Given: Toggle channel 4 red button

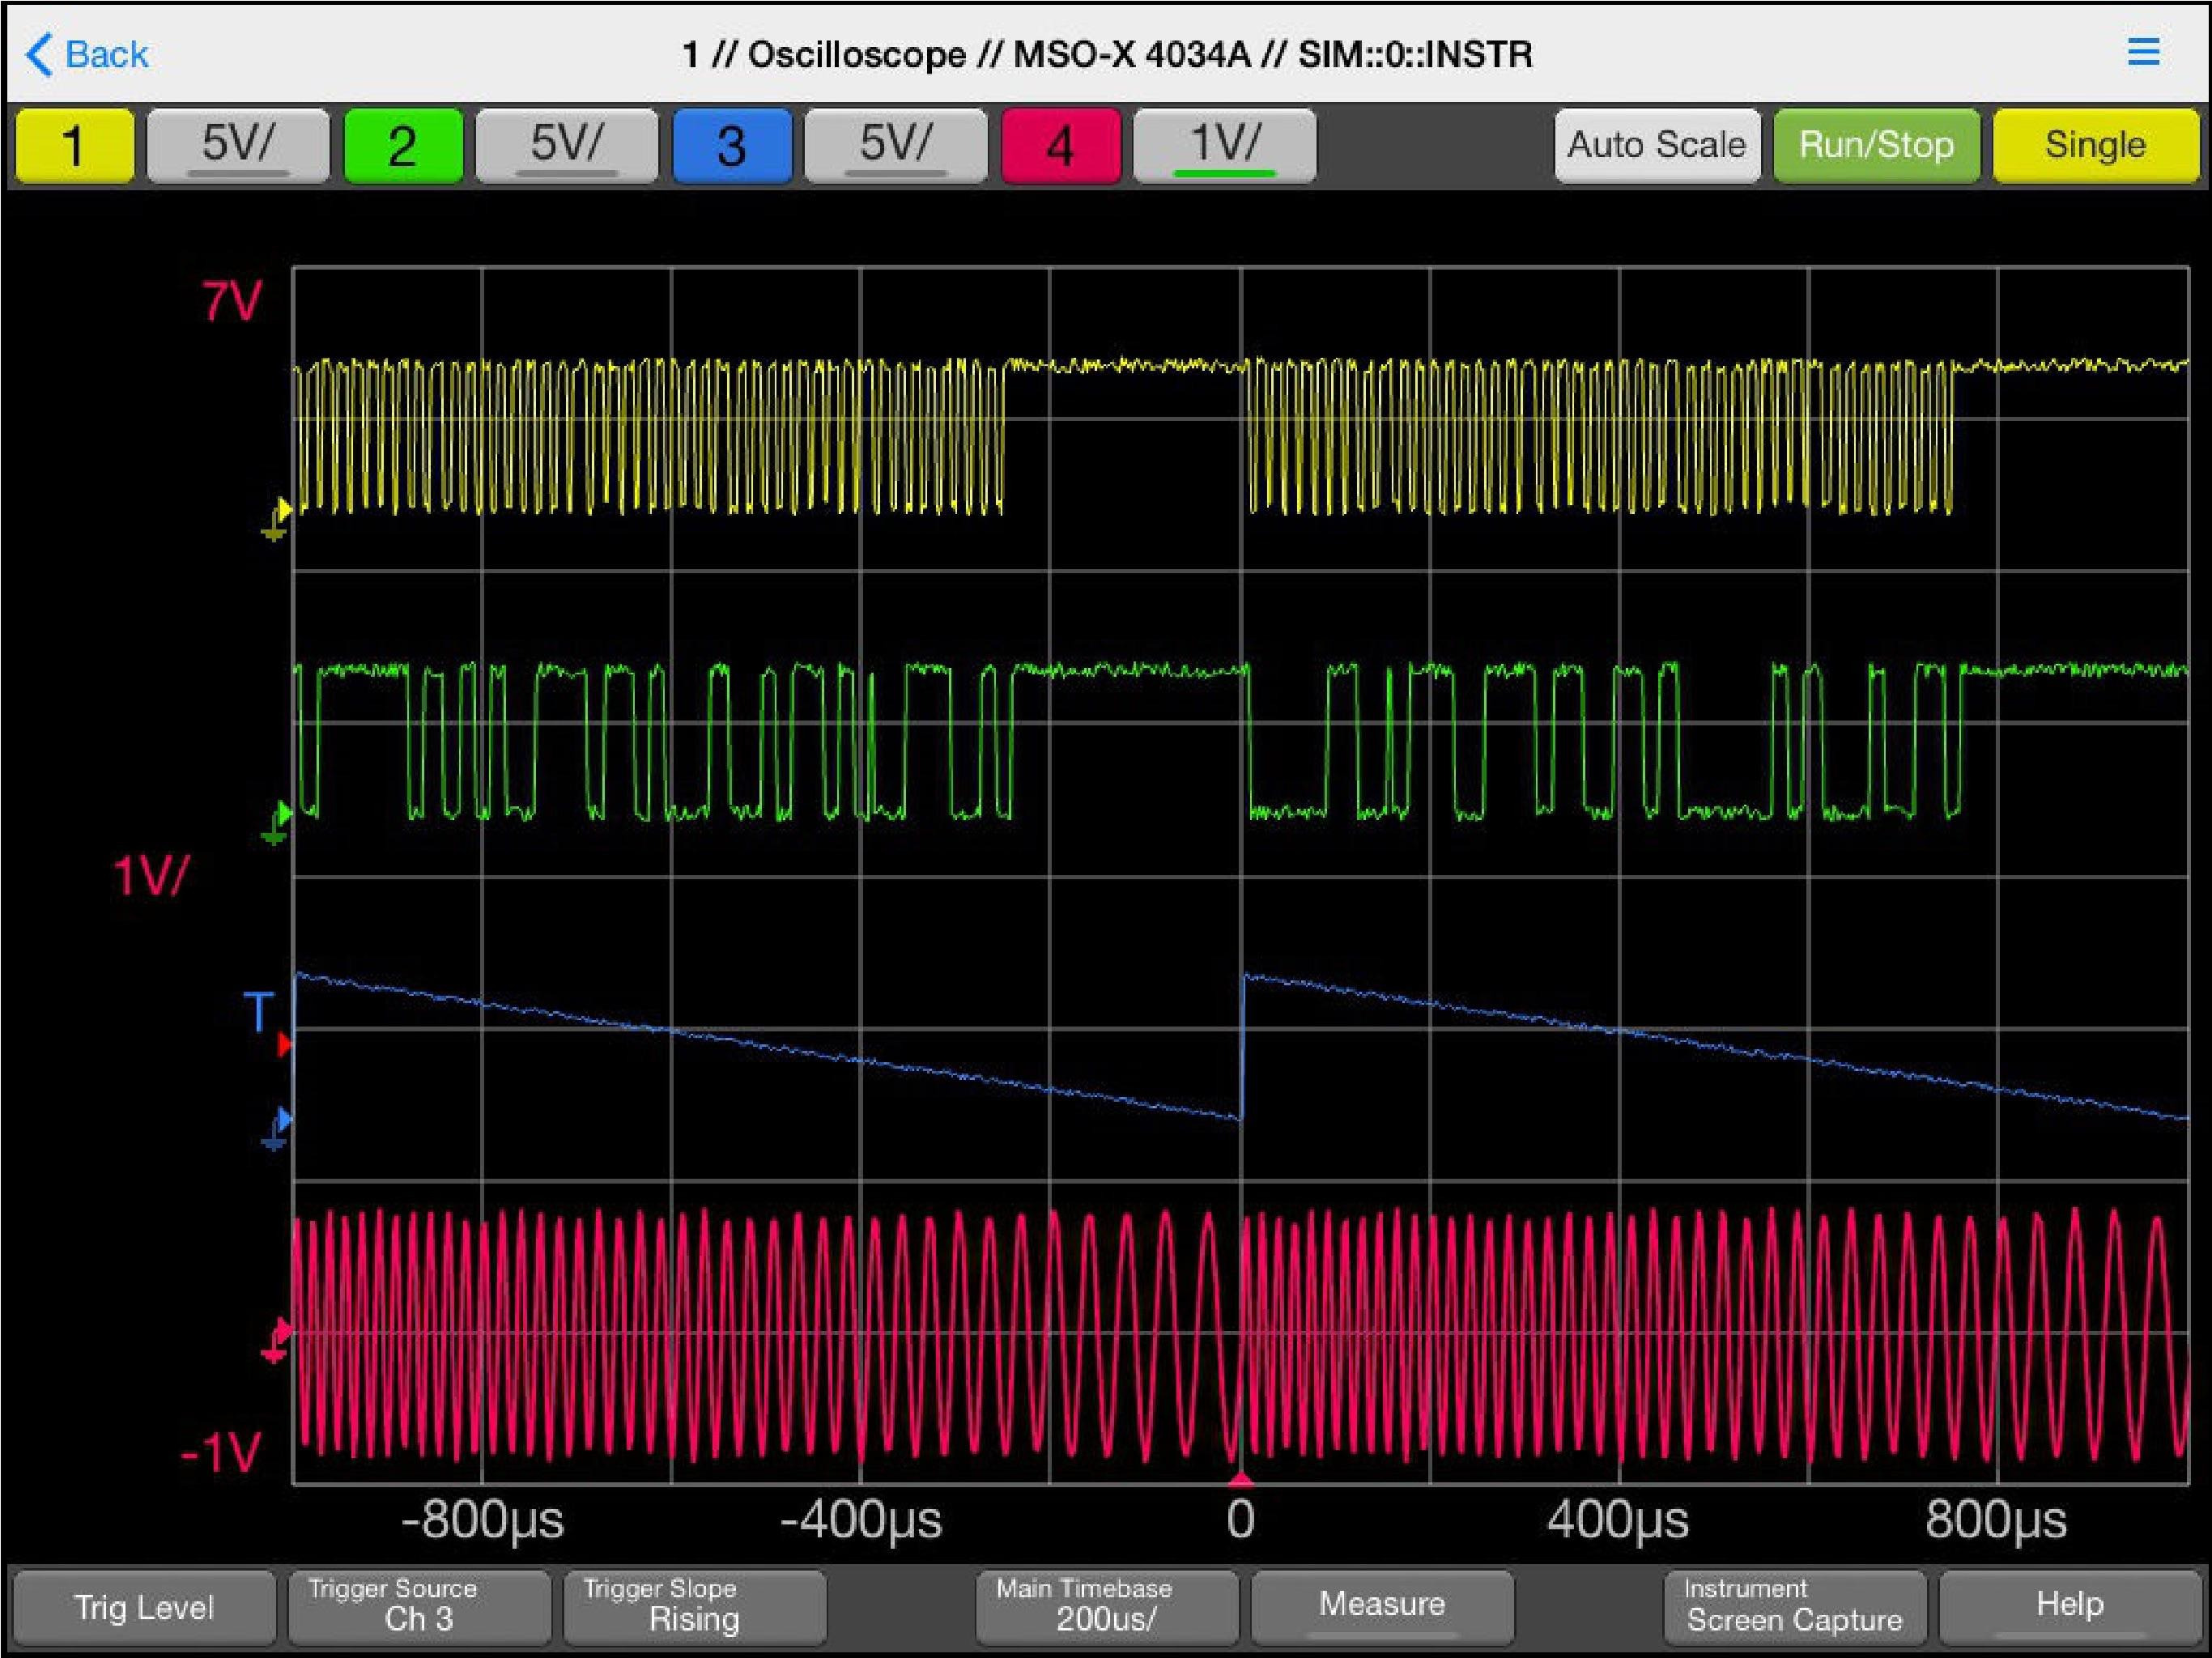Looking at the screenshot, I should click(x=1060, y=146).
